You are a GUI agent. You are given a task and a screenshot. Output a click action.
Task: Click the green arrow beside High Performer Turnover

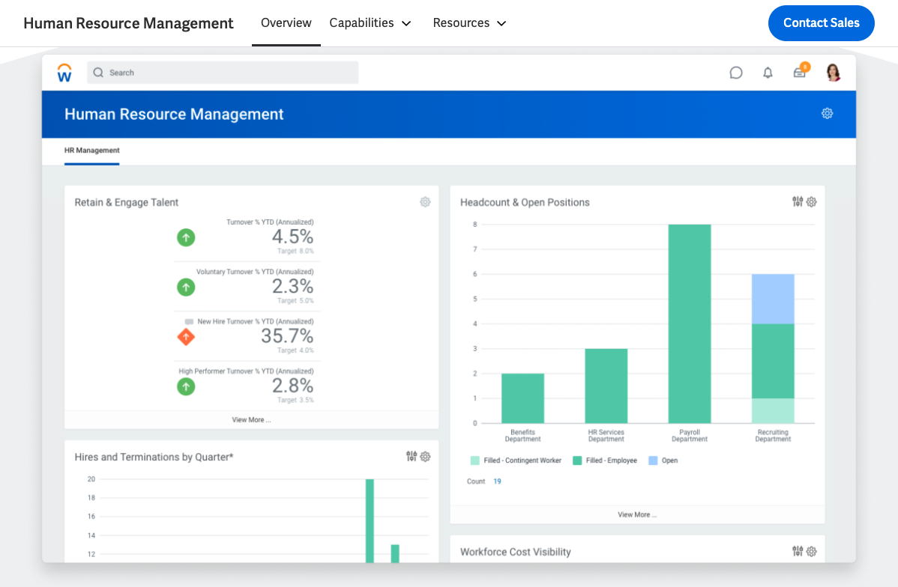(x=186, y=387)
